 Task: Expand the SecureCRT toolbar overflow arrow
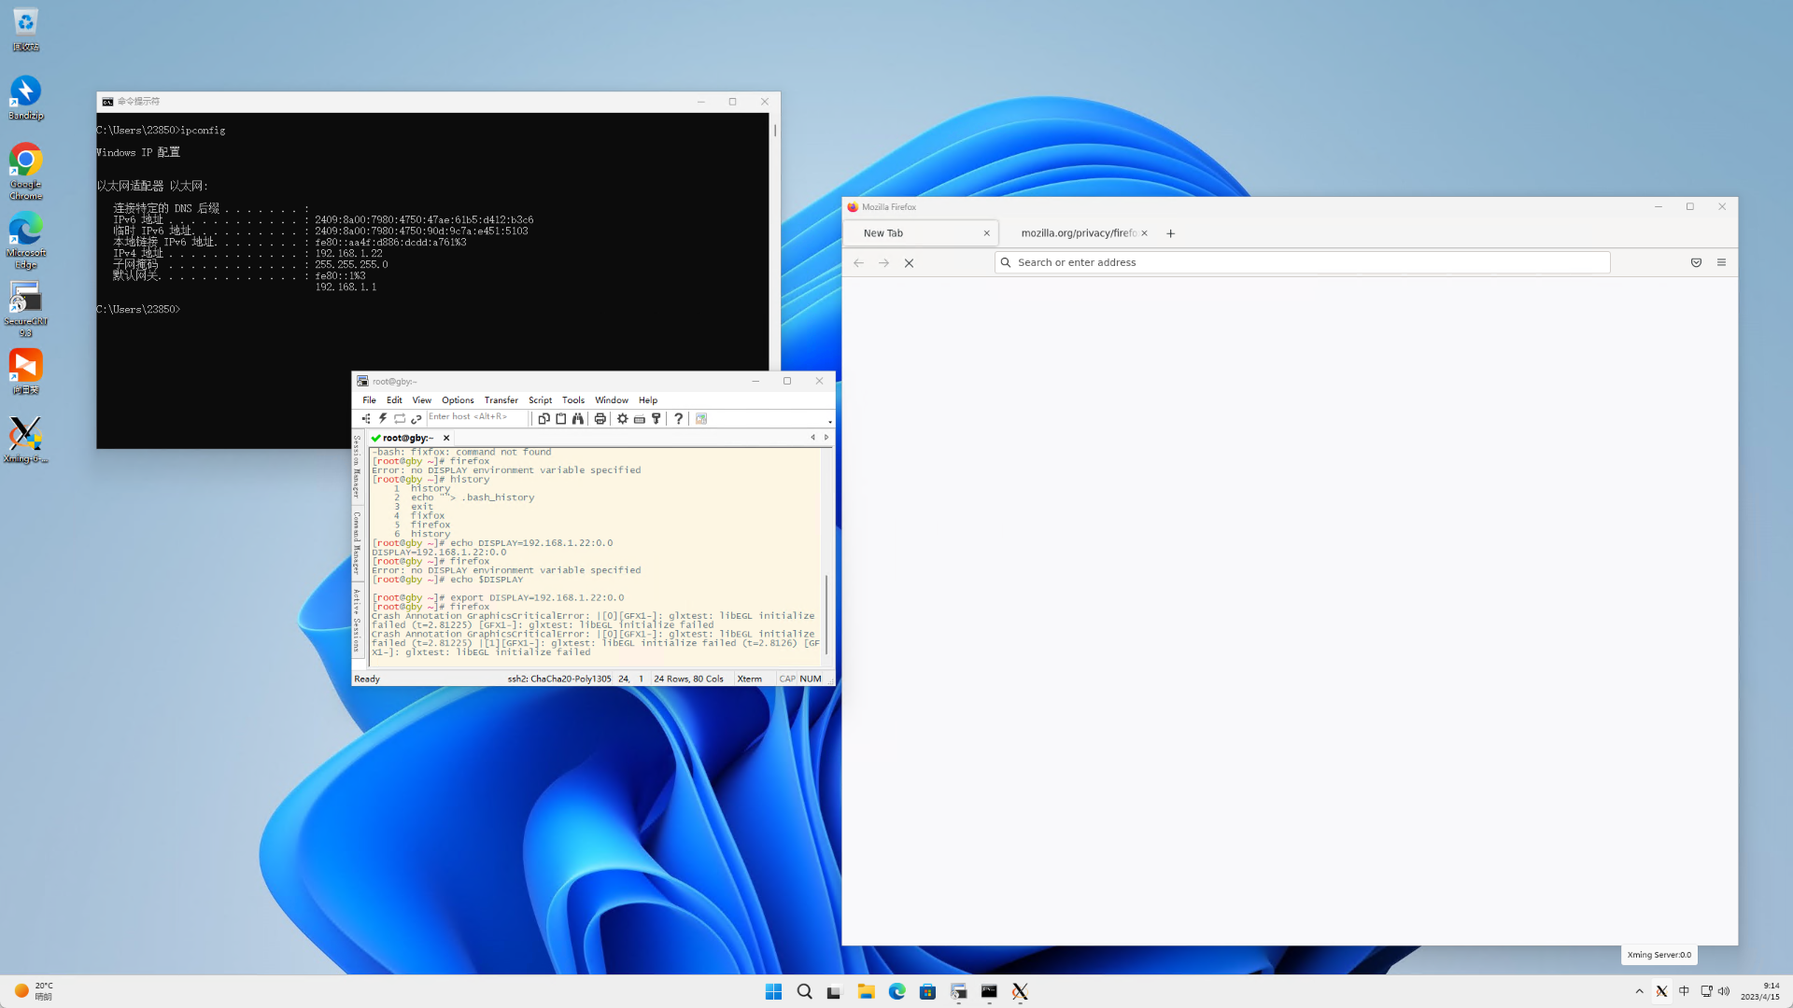pyautogui.click(x=829, y=422)
